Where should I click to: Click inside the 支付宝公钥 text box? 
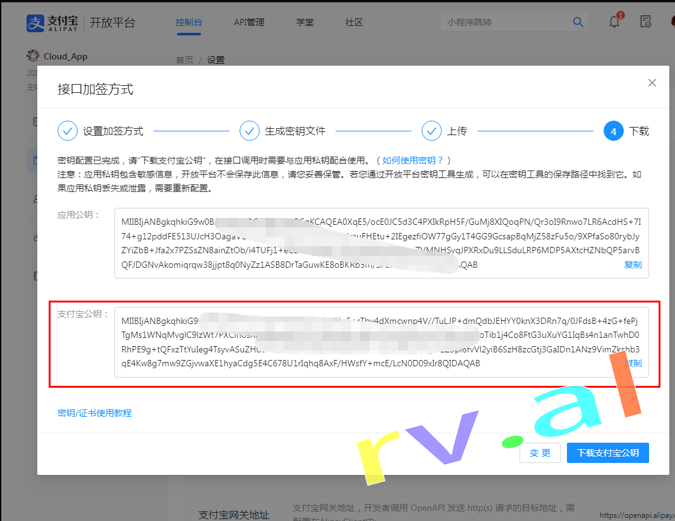point(381,342)
